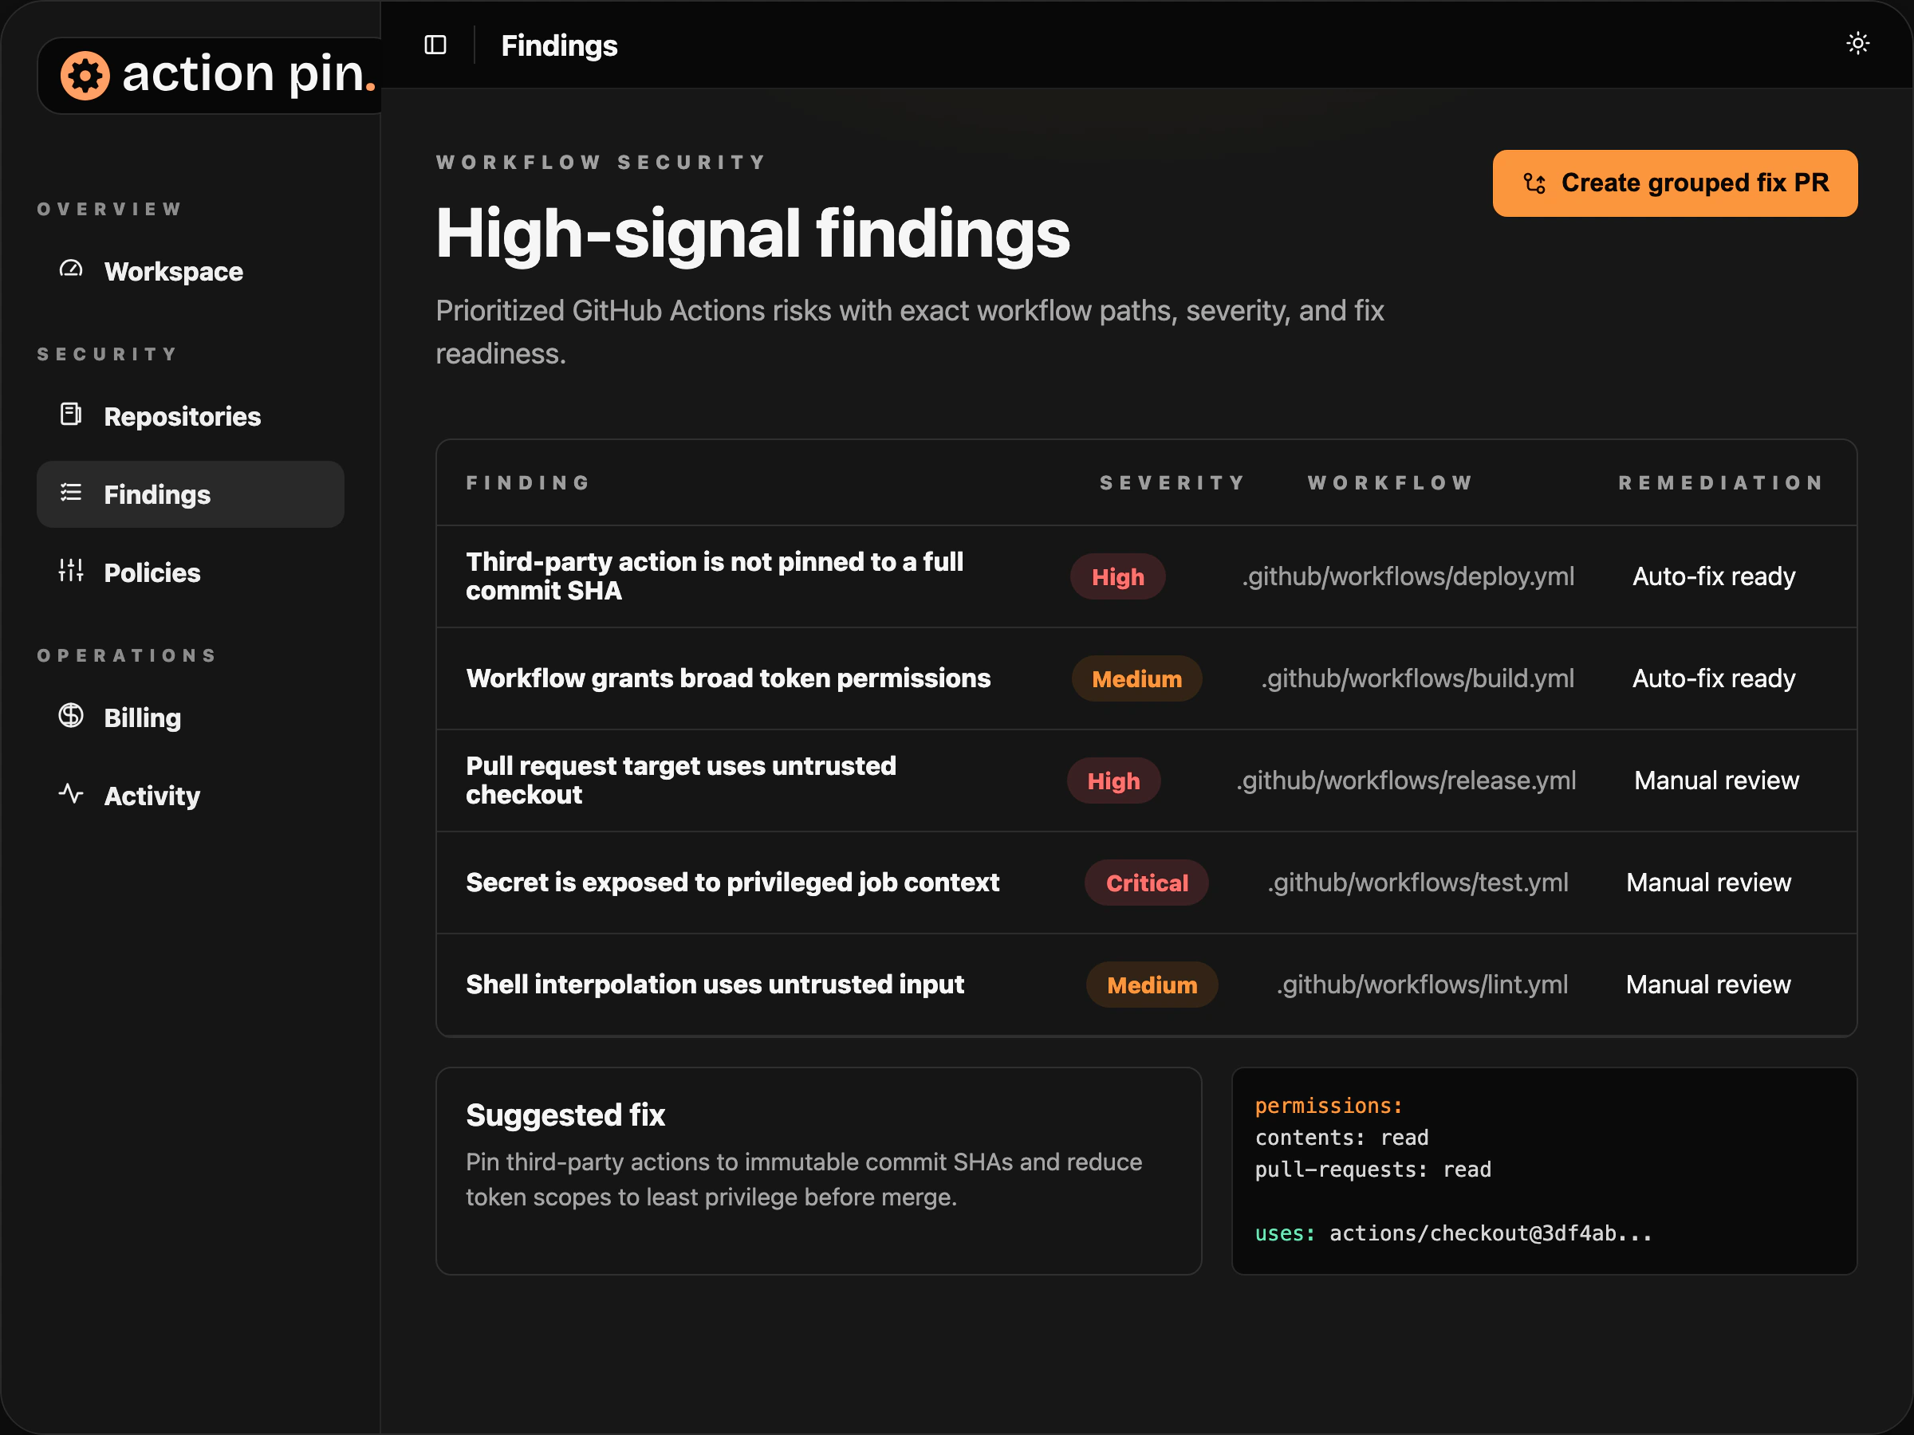This screenshot has width=1914, height=1435.
Task: Click the Billing dollar icon
Action: click(x=71, y=716)
